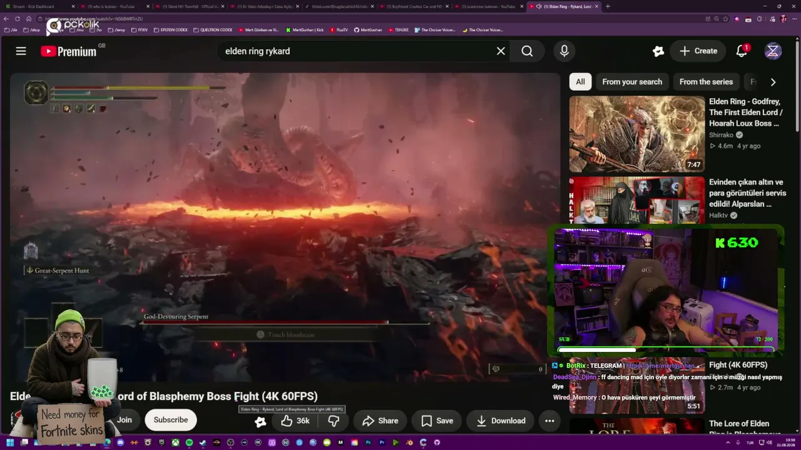Open the "Elden Ring - Godfrey, The First Elden Lord" title
The width and height of the screenshot is (801, 450).
pos(746,112)
